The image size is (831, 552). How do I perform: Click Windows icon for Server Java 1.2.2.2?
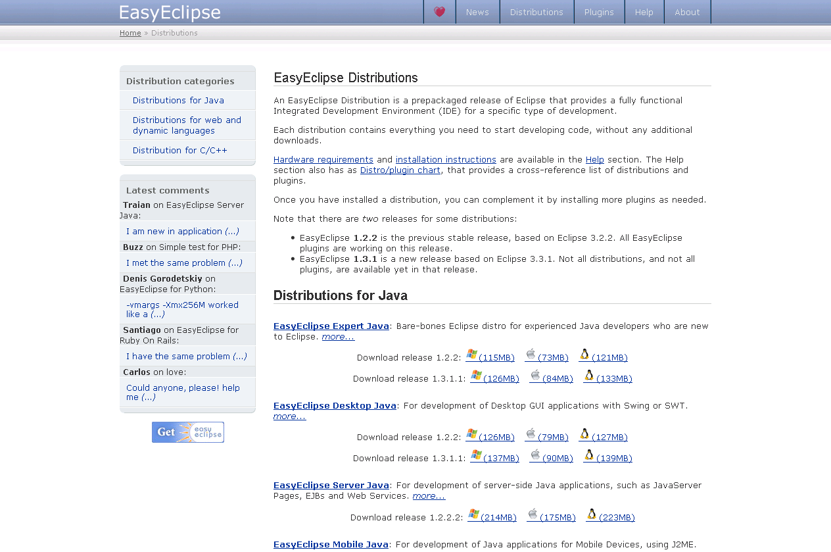[x=473, y=515]
